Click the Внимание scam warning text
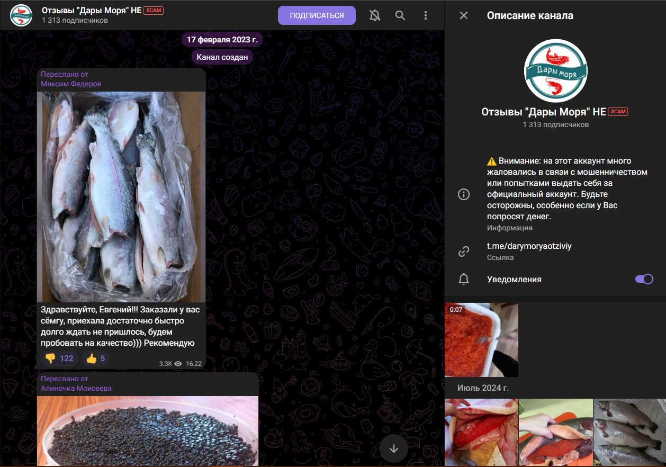 click(567, 189)
